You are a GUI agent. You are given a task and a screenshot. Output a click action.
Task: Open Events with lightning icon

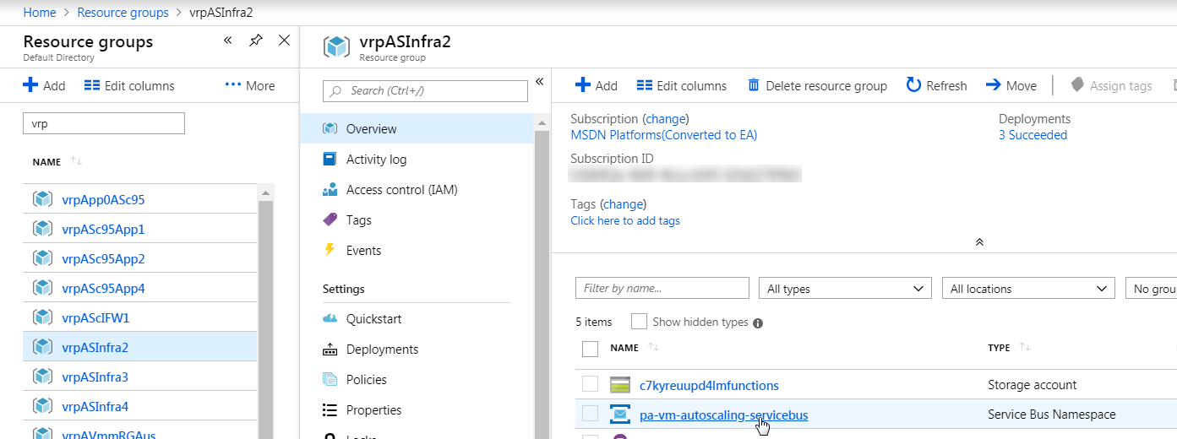[x=330, y=251]
